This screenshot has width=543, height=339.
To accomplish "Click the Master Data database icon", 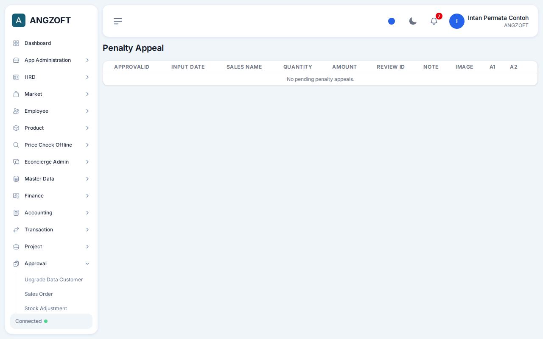I will (16, 179).
